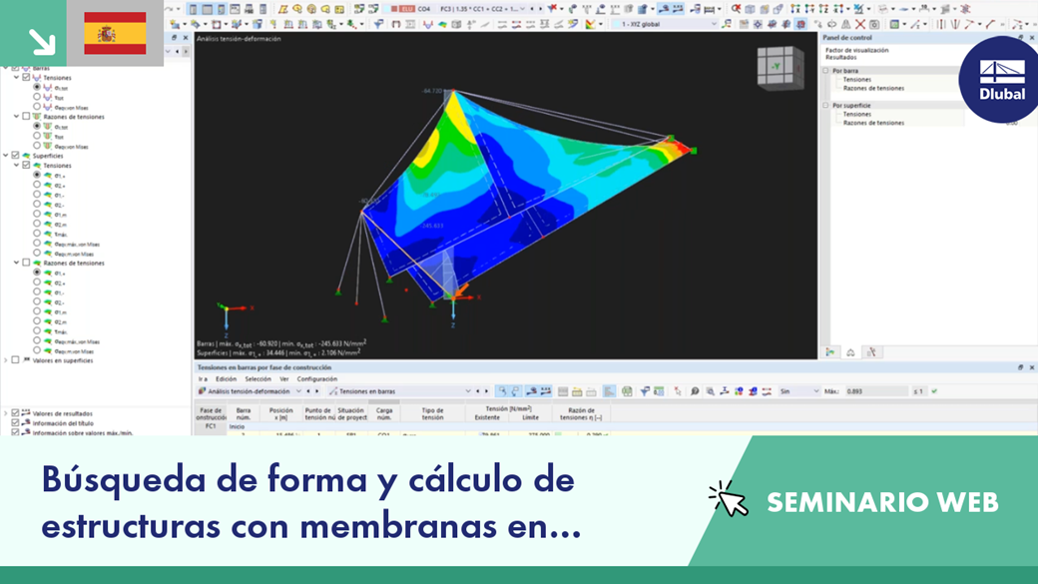Select Razones de tensiones under Por superficie

(873, 123)
